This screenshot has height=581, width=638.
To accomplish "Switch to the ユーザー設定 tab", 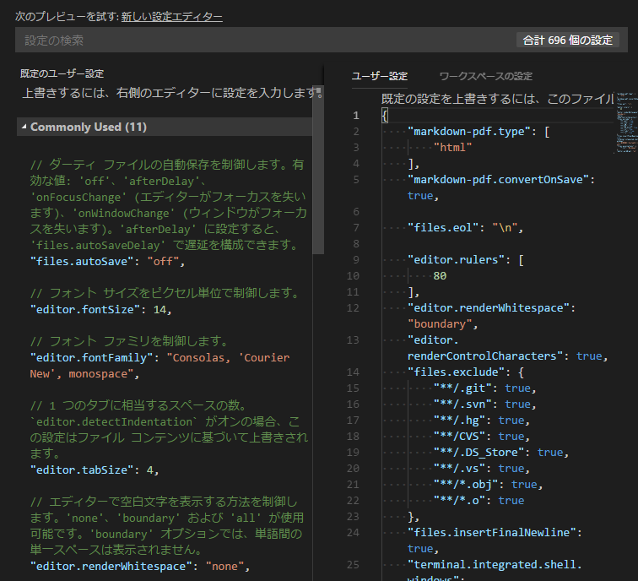I will pos(379,76).
